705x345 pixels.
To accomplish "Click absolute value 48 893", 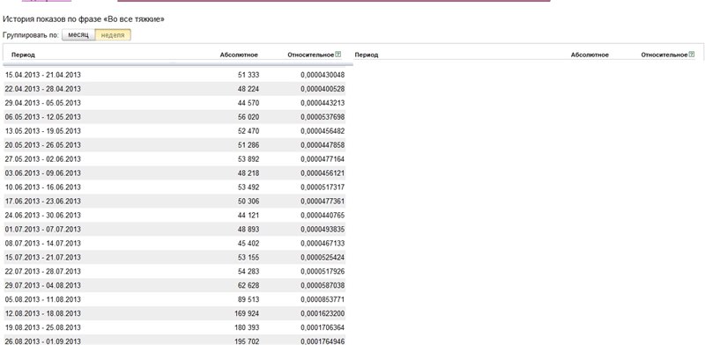I will coord(249,229).
